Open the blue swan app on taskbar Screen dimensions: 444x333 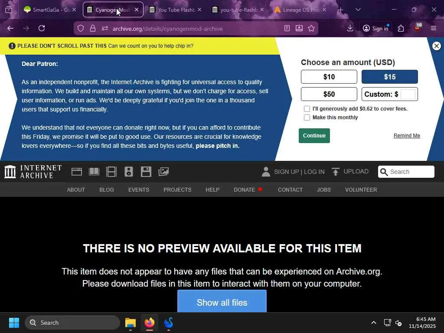tap(169, 323)
